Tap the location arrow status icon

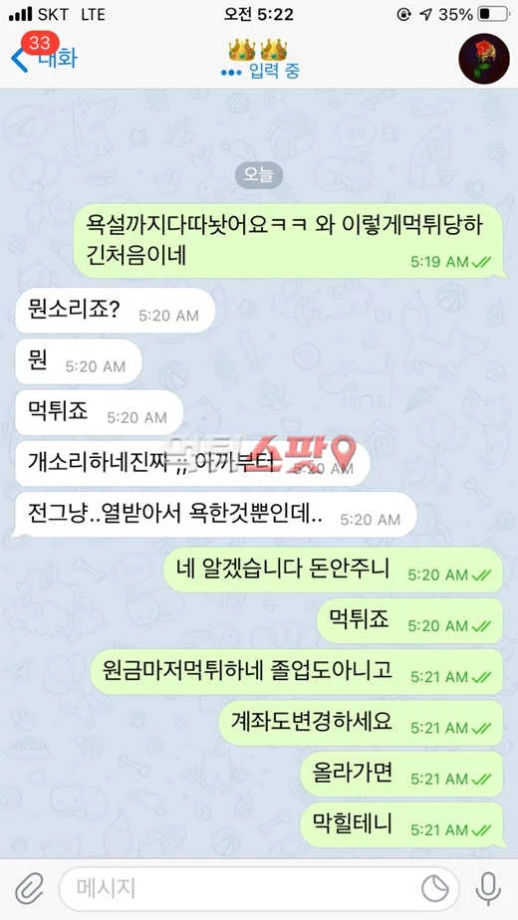click(x=425, y=14)
